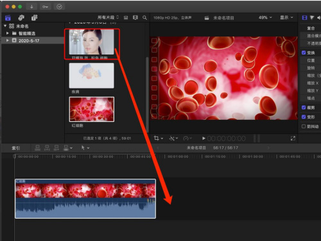Click the crop/transform tool icon under the viewer

tap(157, 138)
